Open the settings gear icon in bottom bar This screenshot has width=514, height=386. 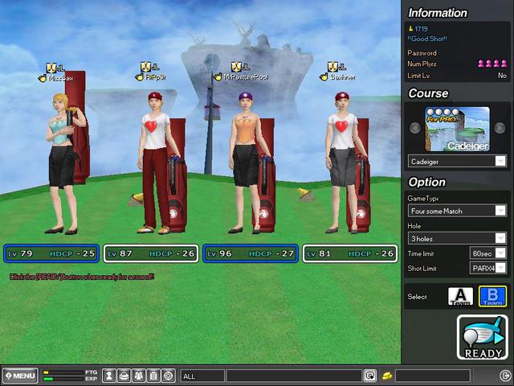tap(168, 376)
